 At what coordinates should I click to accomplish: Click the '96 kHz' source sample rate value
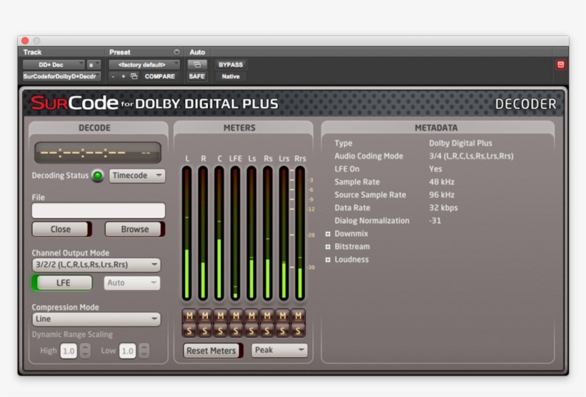(x=442, y=195)
